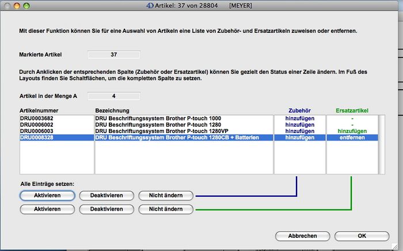Screen dimensions: 403x251
Task: Toggle Zubehör status for DRU0006002
Action: coord(299,124)
